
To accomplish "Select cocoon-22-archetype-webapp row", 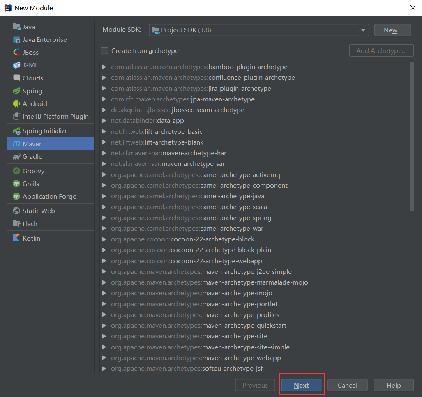I will (x=254, y=261).
